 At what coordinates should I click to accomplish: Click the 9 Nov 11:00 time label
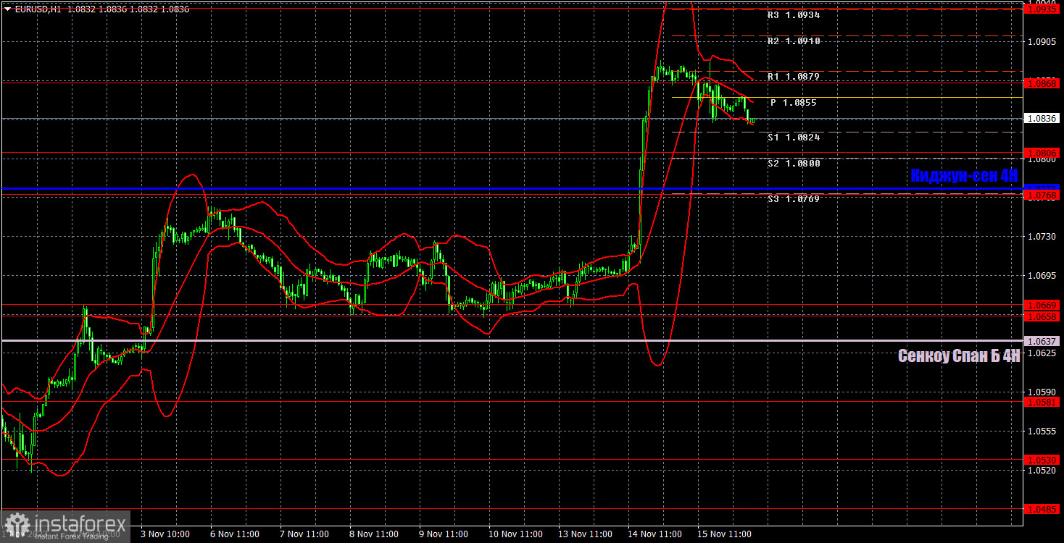(x=444, y=534)
